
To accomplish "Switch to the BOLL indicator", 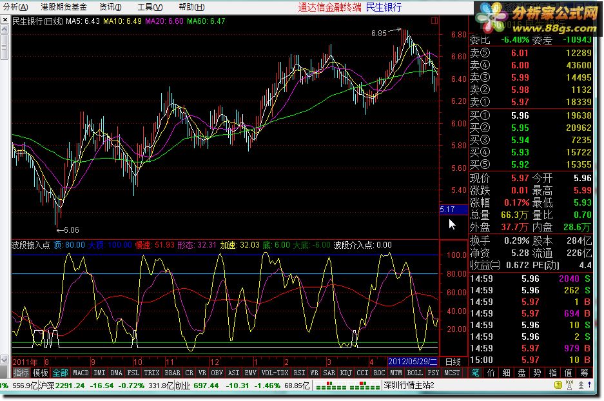I will [x=414, y=373].
